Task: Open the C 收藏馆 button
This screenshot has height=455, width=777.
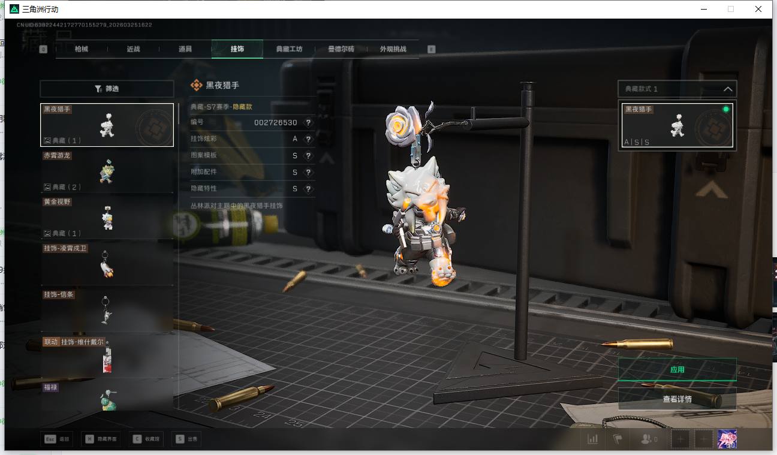Action: click(x=146, y=439)
